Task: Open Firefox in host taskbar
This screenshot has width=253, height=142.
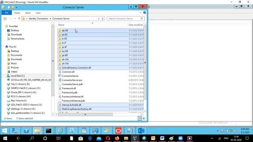Action: pyautogui.click(x=117, y=138)
